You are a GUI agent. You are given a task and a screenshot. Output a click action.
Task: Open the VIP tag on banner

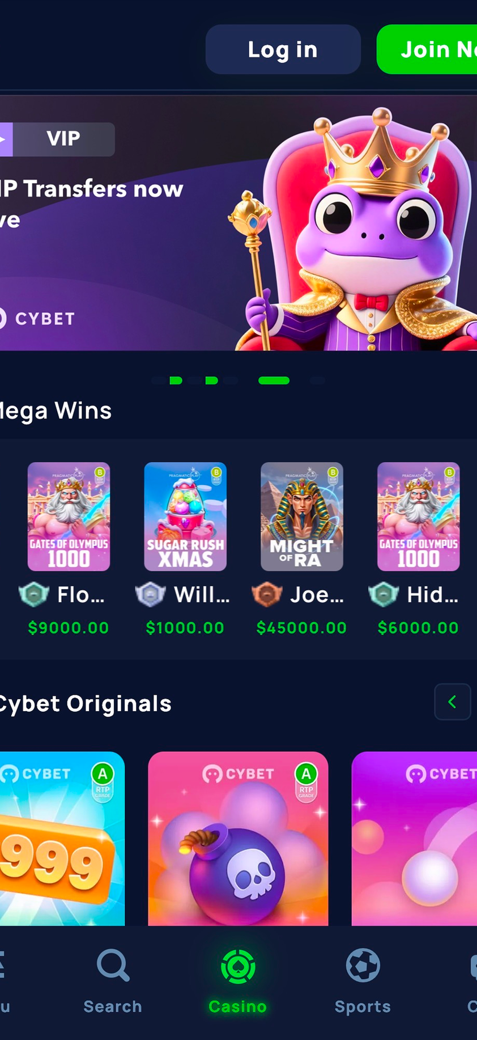pyautogui.click(x=57, y=139)
